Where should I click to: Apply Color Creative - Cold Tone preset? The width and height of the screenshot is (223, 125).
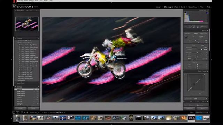tap(29, 49)
